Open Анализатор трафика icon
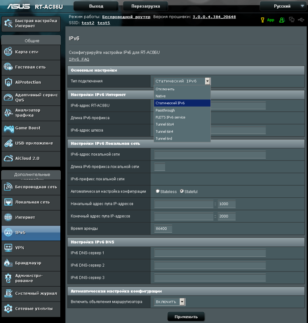The height and width of the screenshot is (323, 308). [8, 113]
